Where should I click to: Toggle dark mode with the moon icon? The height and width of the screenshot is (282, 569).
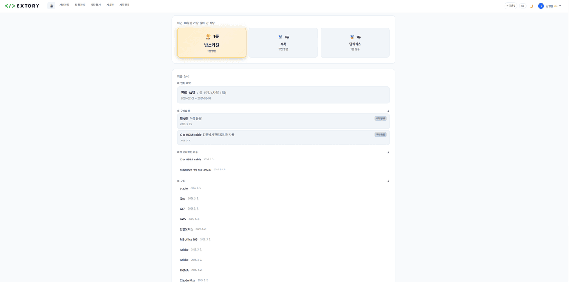pyautogui.click(x=532, y=6)
